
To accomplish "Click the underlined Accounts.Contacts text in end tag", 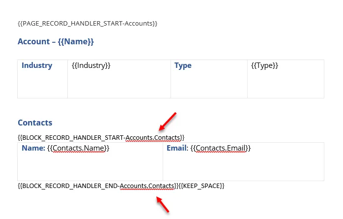I will pyautogui.click(x=147, y=186).
